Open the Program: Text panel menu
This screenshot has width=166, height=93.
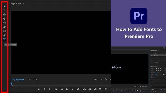(24, 4)
